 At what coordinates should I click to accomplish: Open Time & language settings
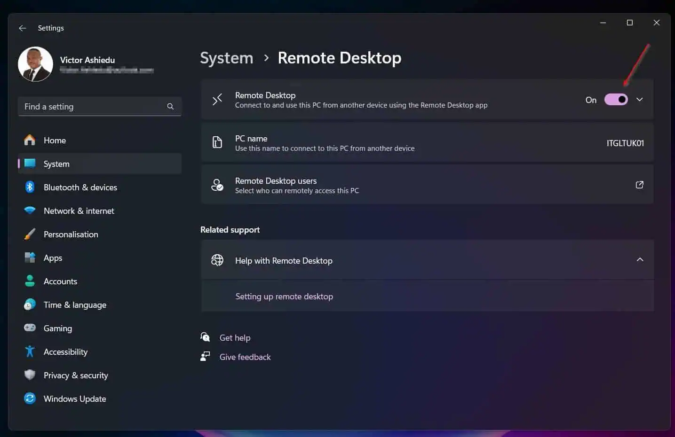coord(100,304)
